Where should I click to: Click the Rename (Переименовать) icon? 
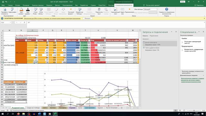click(129, 9)
